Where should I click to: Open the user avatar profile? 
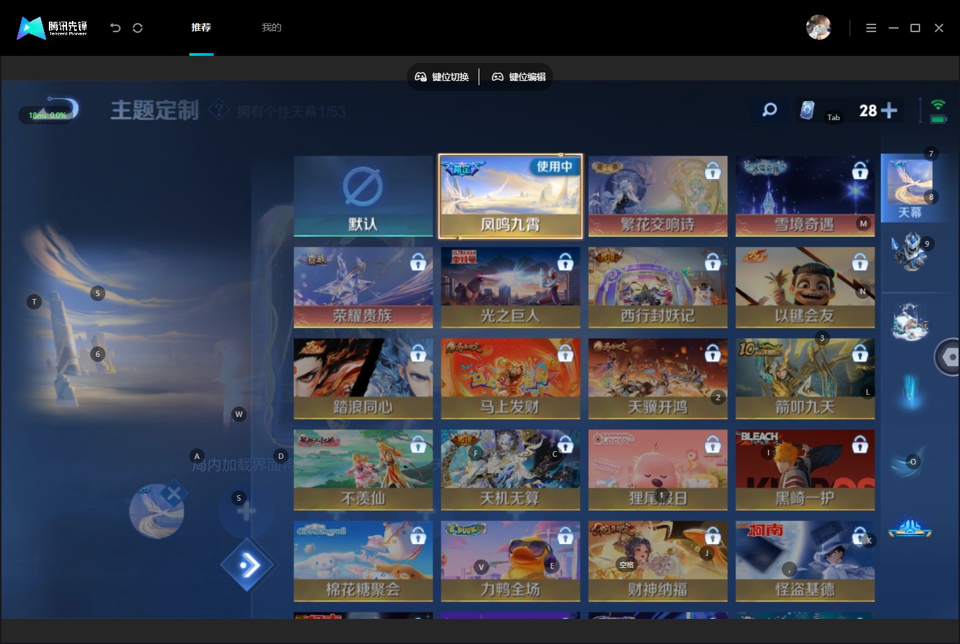pyautogui.click(x=818, y=27)
